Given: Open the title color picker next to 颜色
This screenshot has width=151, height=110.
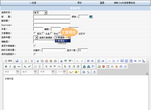Looking at the screenshot, I should pyautogui.click(x=91, y=17).
